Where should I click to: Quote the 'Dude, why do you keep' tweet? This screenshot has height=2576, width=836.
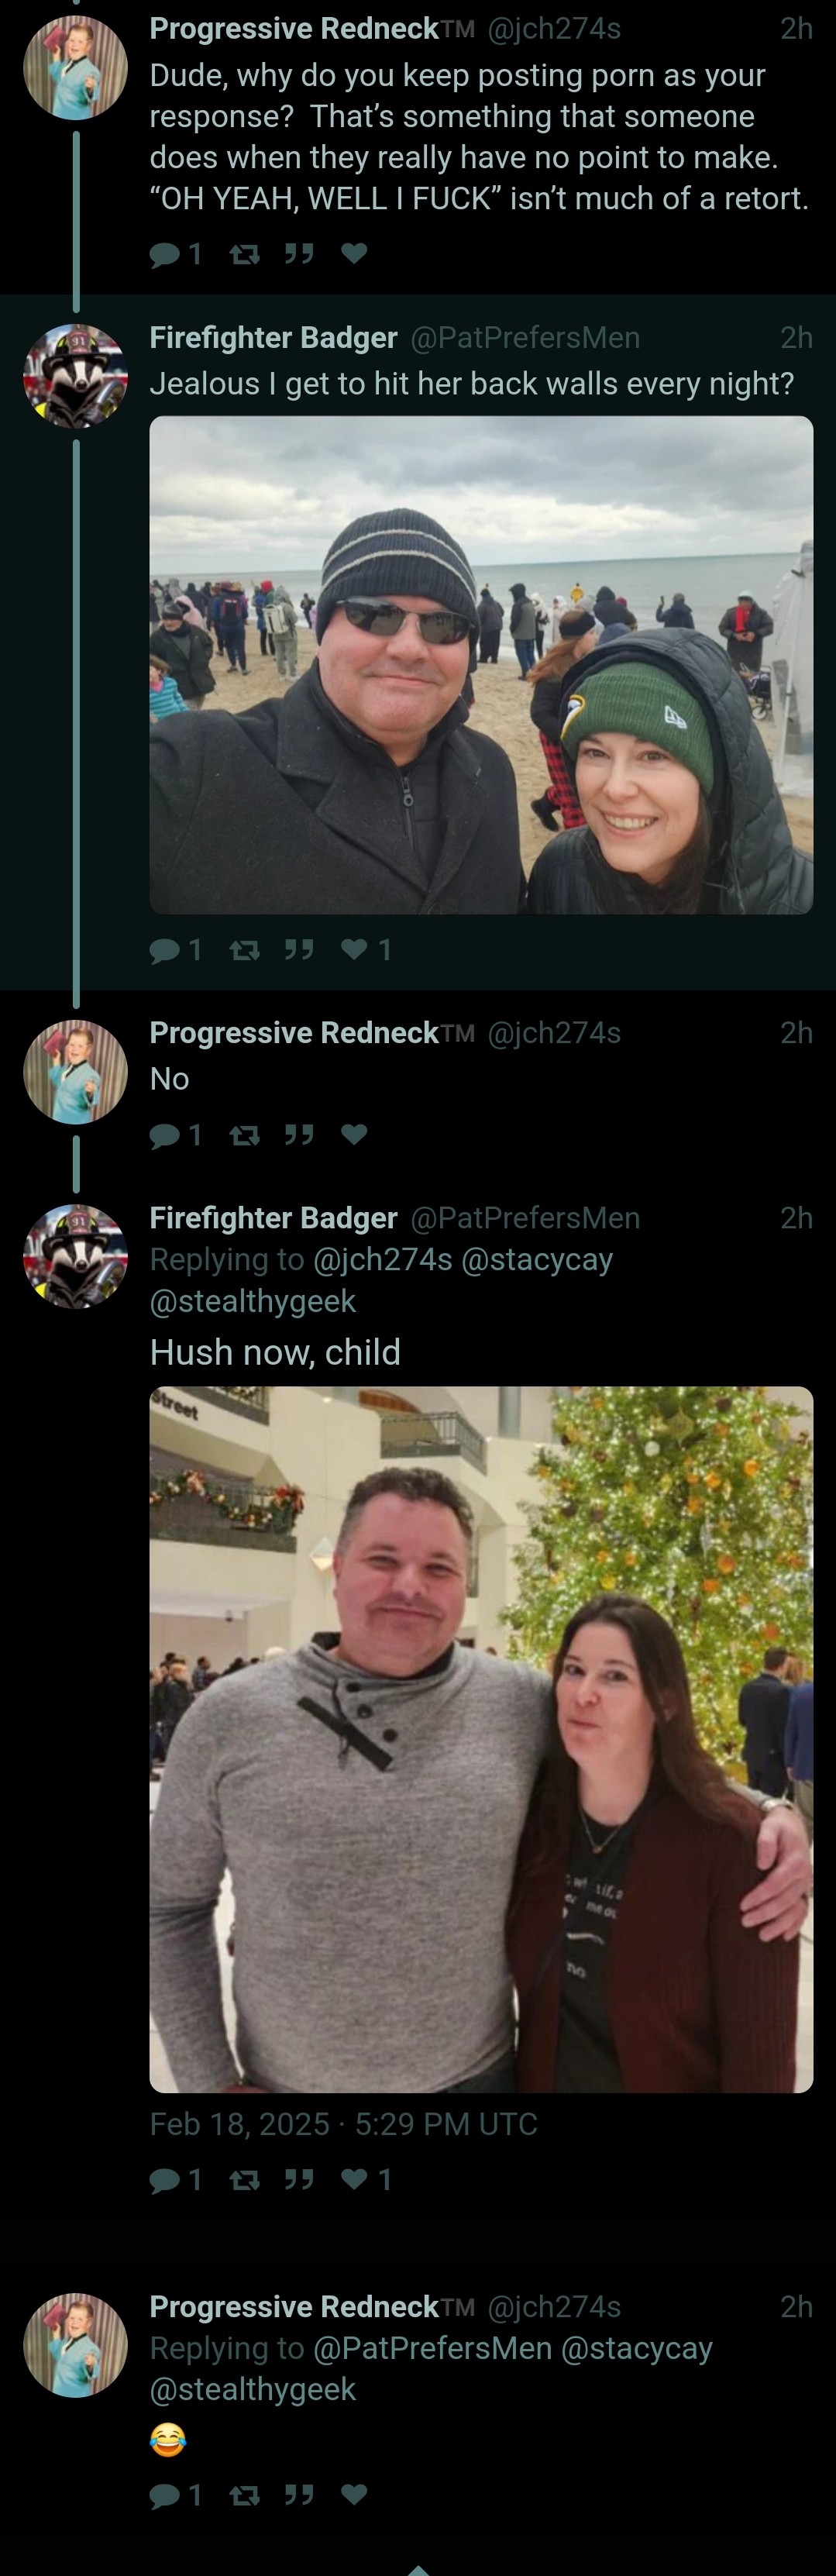299,254
